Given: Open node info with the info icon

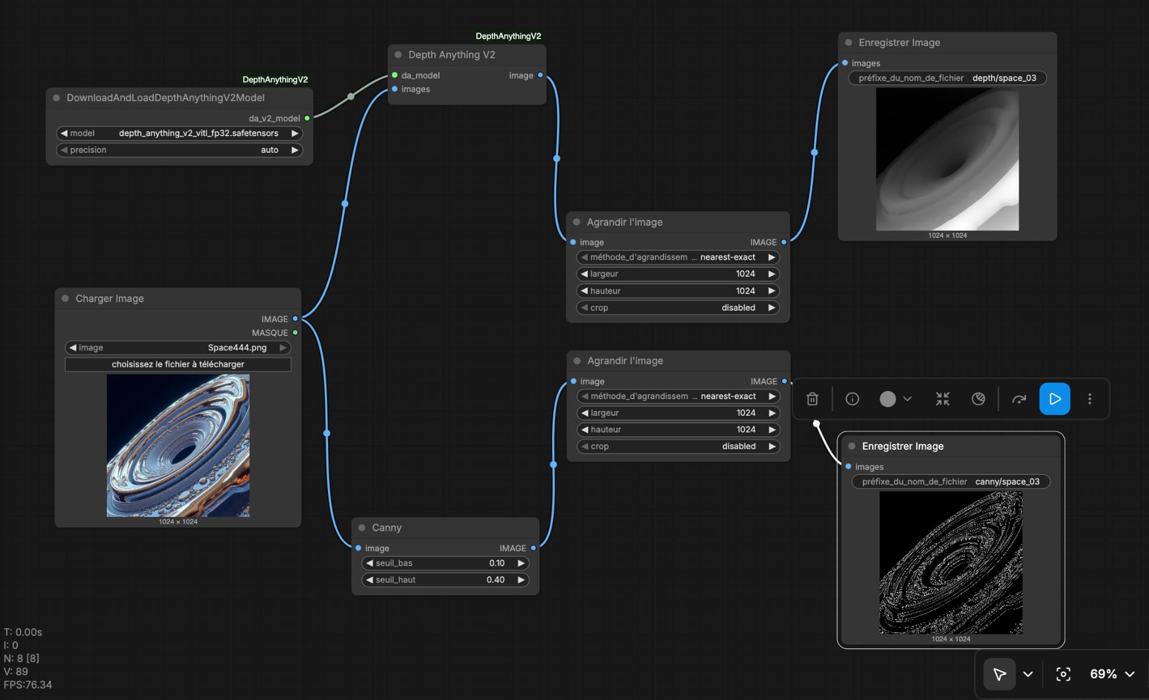Looking at the screenshot, I should (x=852, y=399).
